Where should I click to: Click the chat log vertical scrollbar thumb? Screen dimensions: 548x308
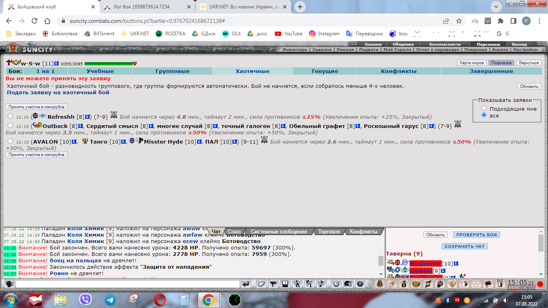pos(381,261)
